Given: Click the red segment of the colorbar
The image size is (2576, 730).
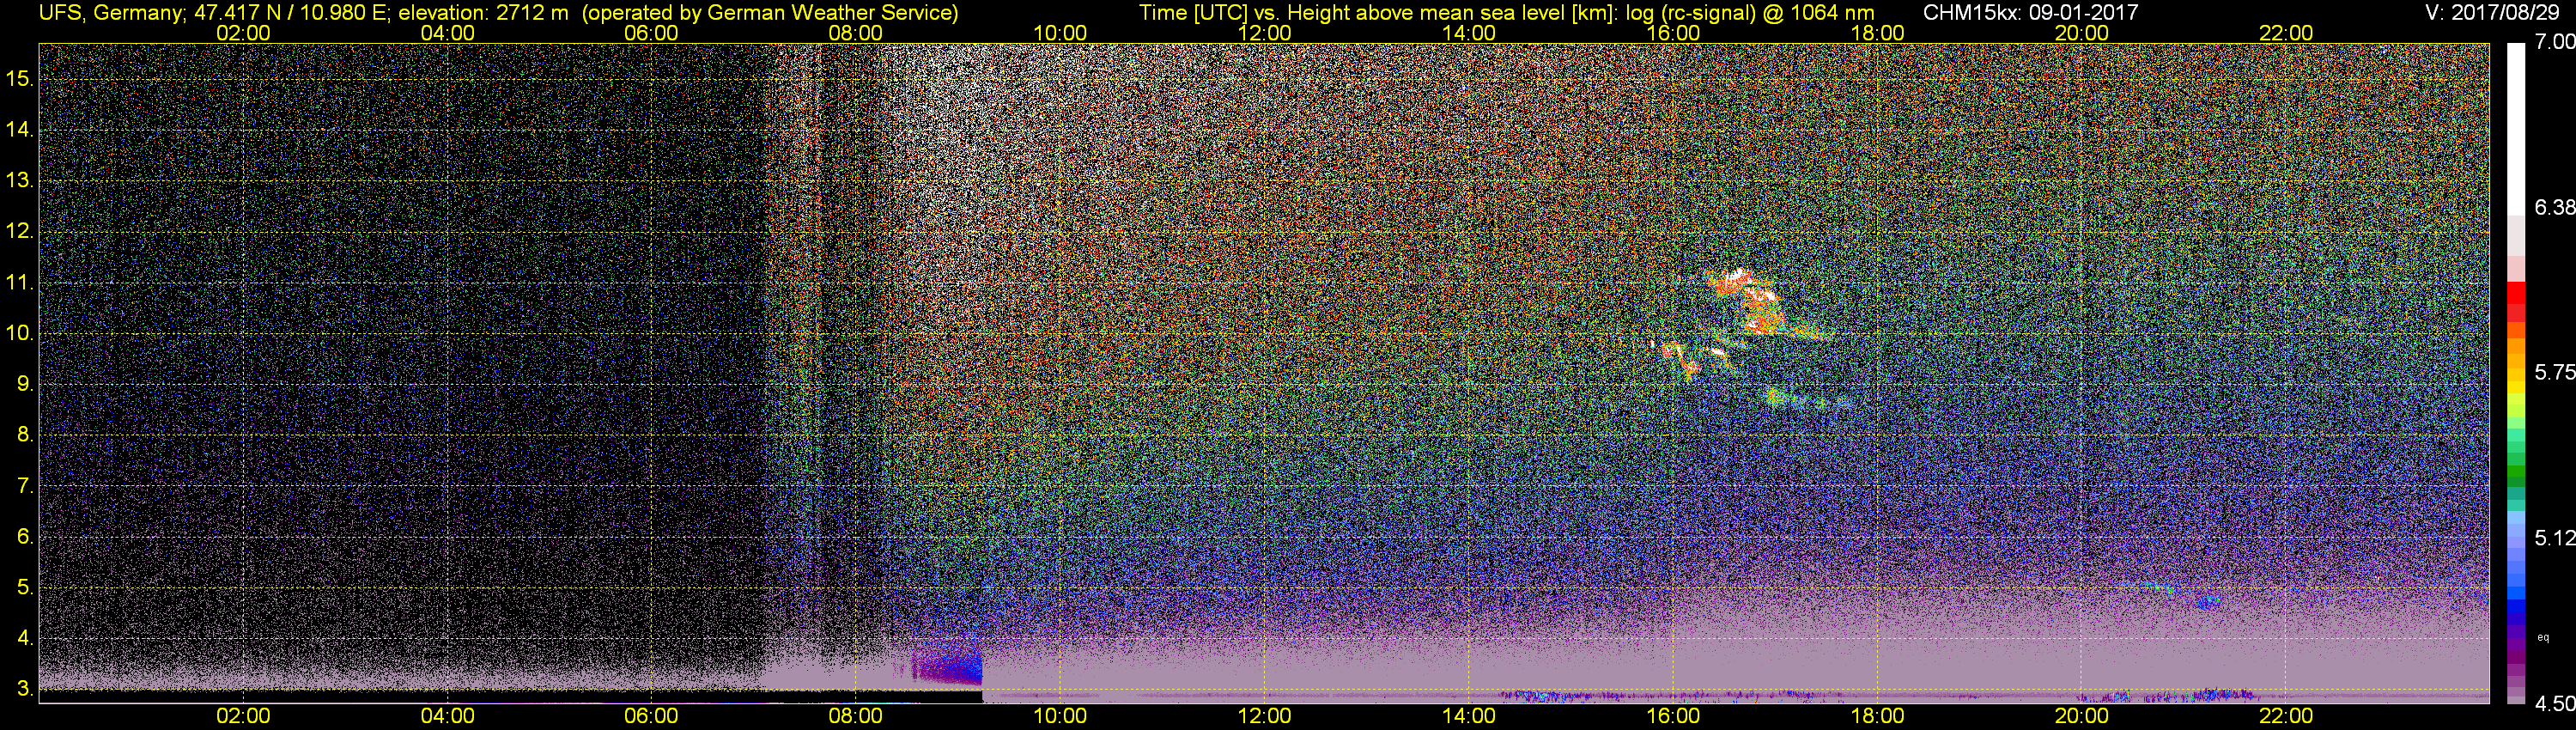Looking at the screenshot, I should 2515,300.
